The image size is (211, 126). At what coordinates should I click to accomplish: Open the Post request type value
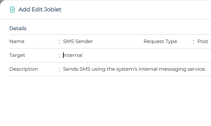(203, 41)
